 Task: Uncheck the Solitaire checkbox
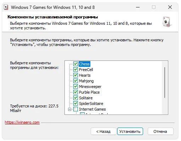75,98
